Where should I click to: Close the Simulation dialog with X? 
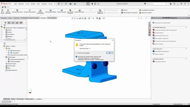click(x=113, y=40)
